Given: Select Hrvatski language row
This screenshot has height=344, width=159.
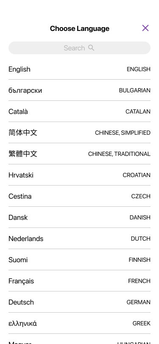Looking at the screenshot, I should pos(80,175).
